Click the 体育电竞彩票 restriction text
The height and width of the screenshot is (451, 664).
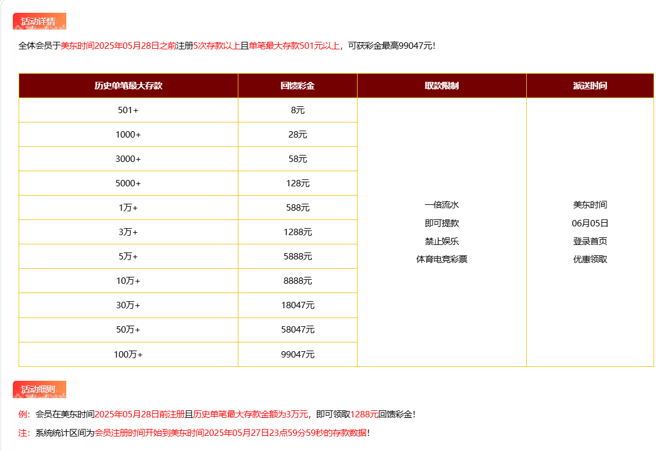click(x=441, y=259)
